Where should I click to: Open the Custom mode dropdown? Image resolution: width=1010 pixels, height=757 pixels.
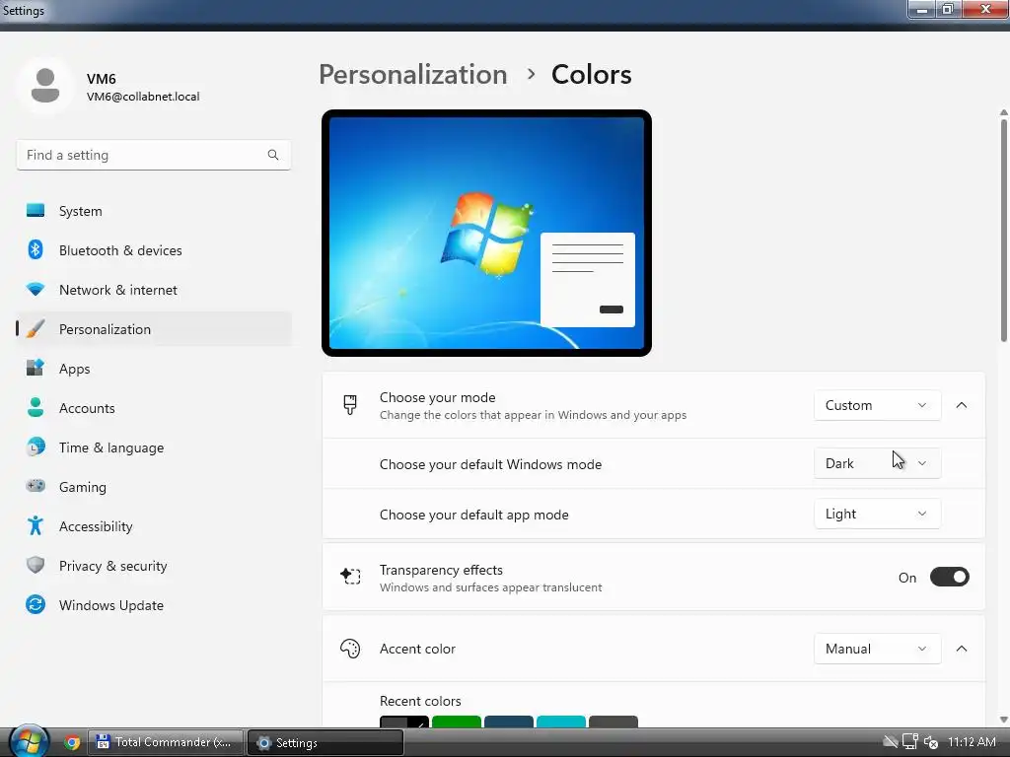[877, 405]
